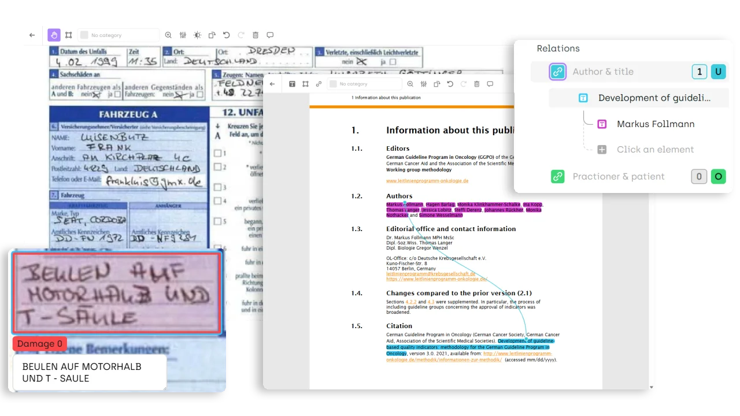Select the bounding box tool in the publication document toolbar
740x416 pixels.
[305, 84]
